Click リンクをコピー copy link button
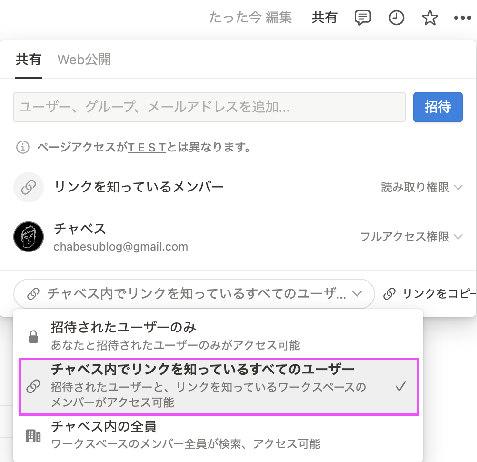The width and height of the screenshot is (477, 462). click(x=429, y=294)
